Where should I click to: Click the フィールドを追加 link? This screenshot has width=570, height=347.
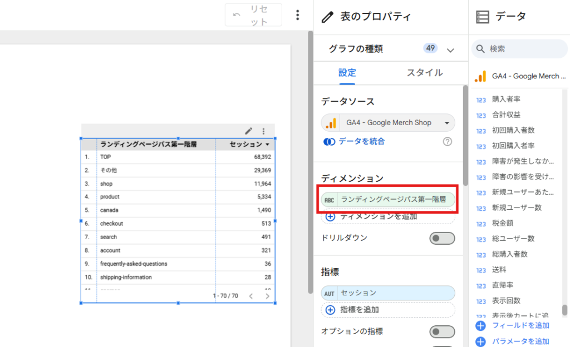coord(520,325)
